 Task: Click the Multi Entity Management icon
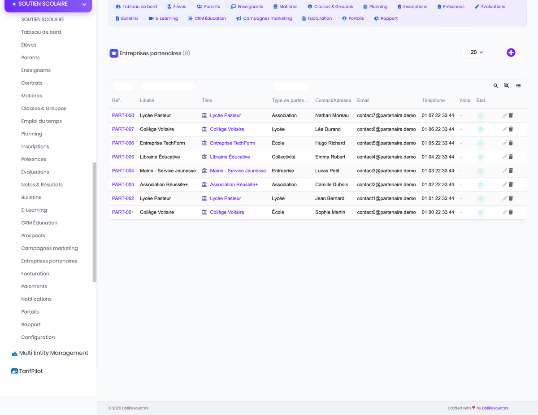coord(14,354)
